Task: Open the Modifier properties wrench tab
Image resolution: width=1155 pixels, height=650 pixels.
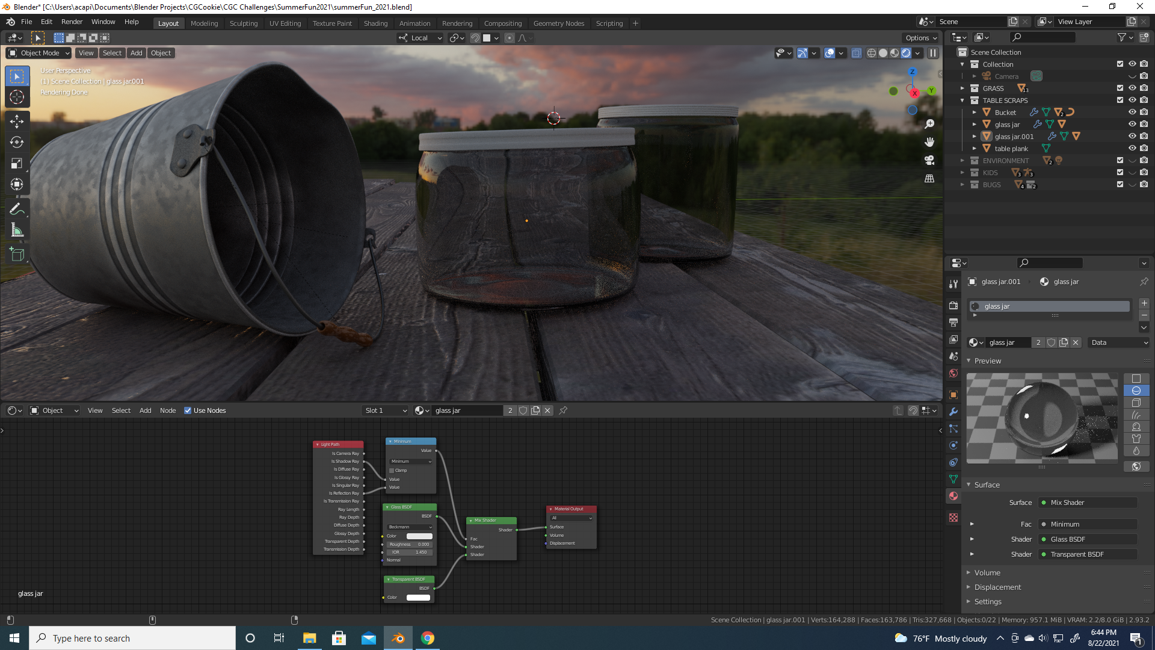Action: tap(953, 412)
